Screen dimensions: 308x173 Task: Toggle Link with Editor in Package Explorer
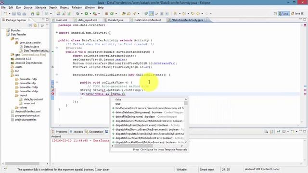coord(35,25)
